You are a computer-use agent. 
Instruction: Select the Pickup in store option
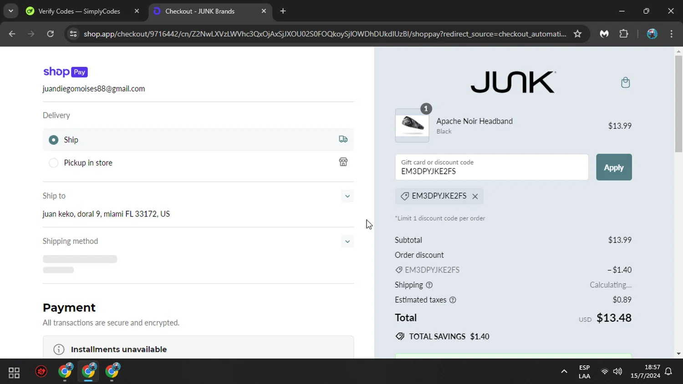click(54, 162)
